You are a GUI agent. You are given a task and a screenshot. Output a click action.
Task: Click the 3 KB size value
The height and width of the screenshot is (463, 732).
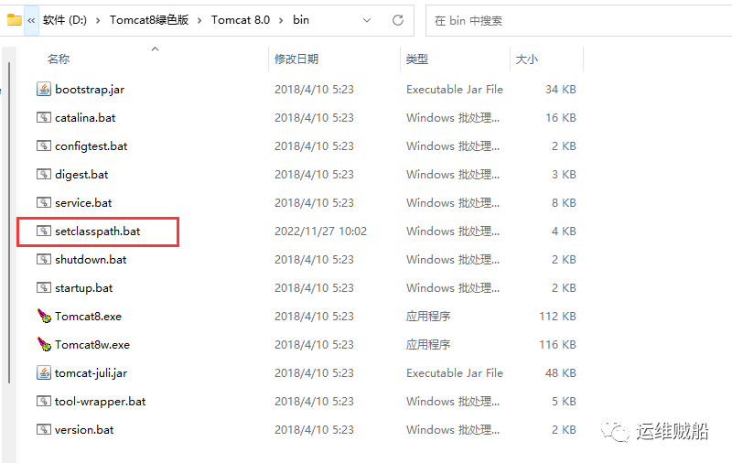pos(564,175)
